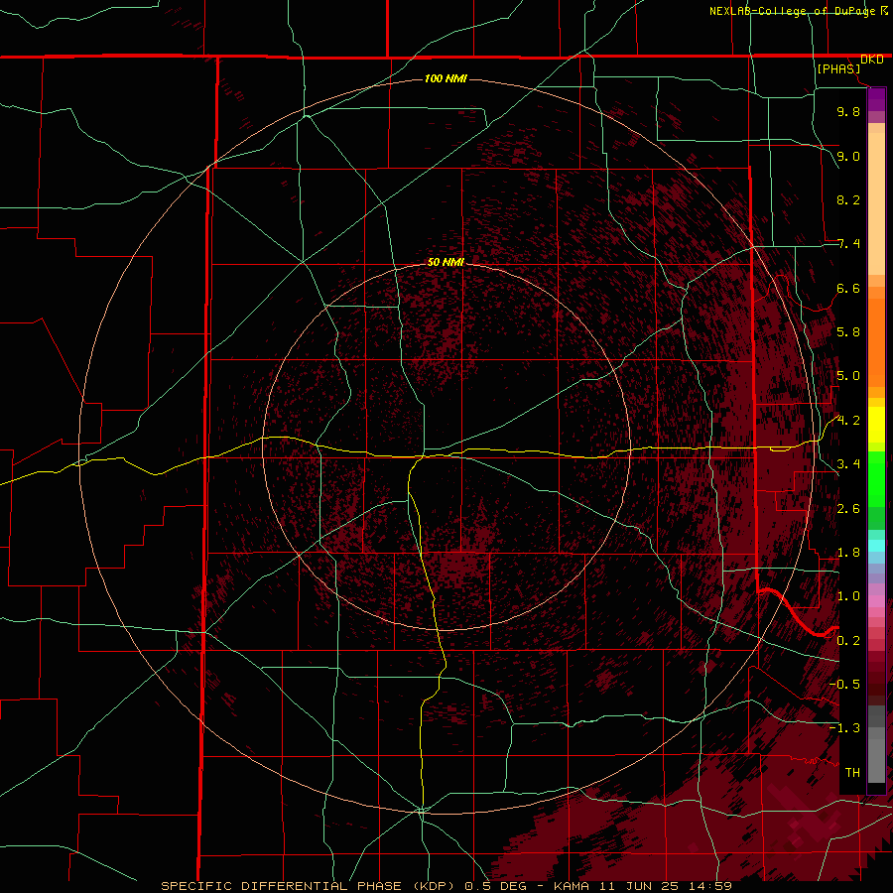Click the 50 NMI range ring label

coord(446,262)
